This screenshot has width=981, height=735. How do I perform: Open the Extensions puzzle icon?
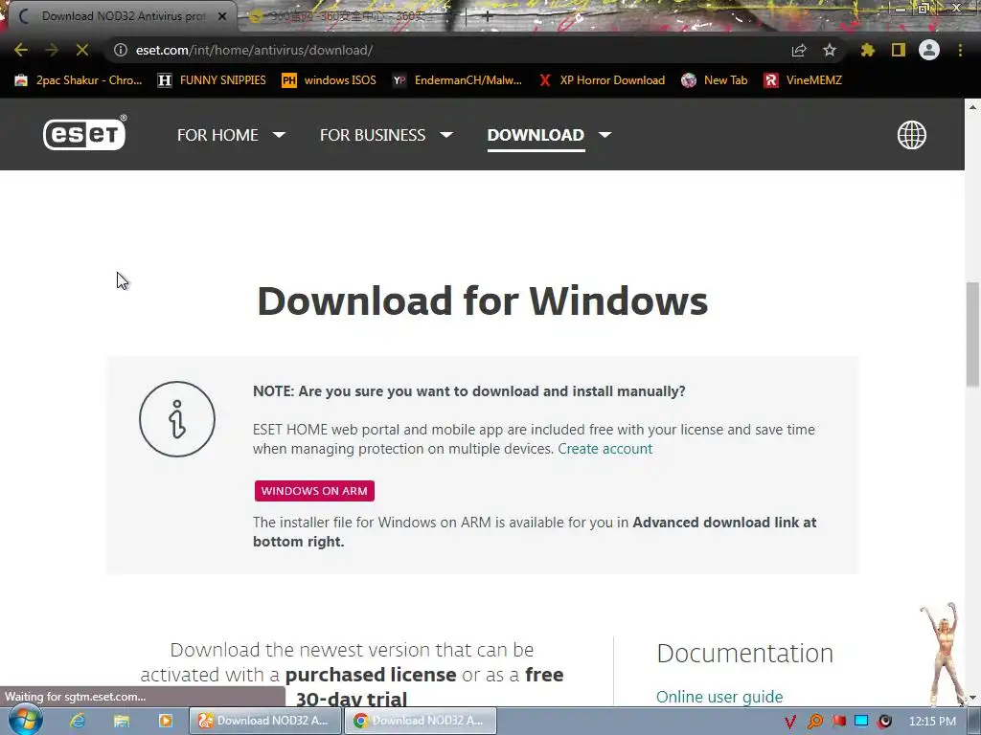tap(867, 50)
